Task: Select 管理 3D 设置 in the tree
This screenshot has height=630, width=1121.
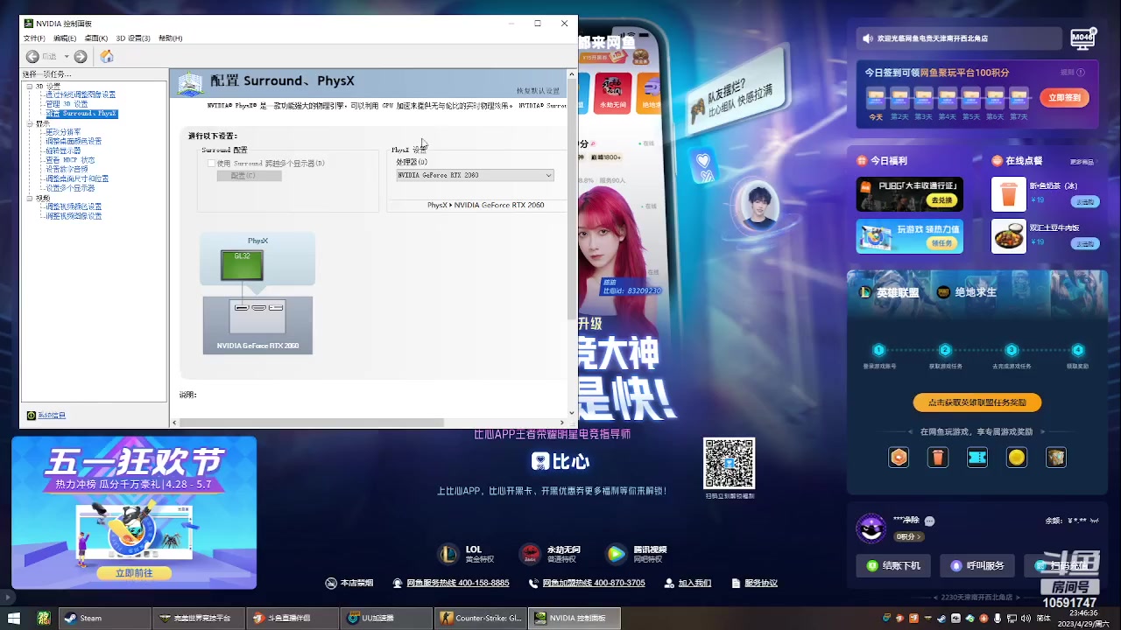Action: [67, 104]
